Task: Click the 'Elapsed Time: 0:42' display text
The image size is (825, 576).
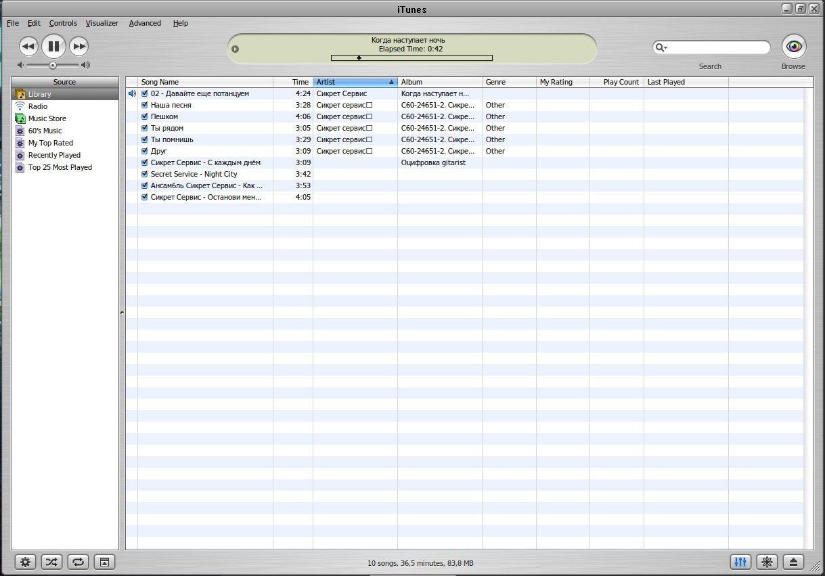Action: click(411, 49)
